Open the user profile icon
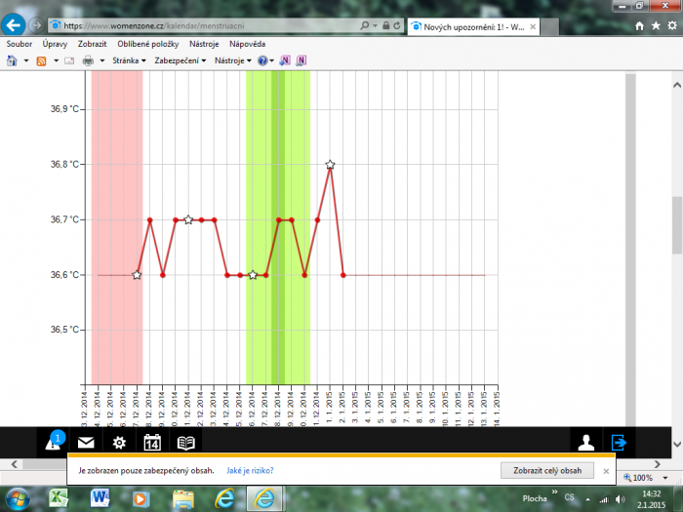Image resolution: width=683 pixels, height=512 pixels. [x=585, y=443]
